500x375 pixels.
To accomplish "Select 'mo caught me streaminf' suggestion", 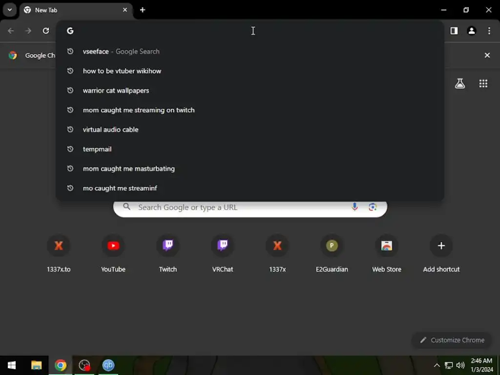I will pyautogui.click(x=250, y=188).
